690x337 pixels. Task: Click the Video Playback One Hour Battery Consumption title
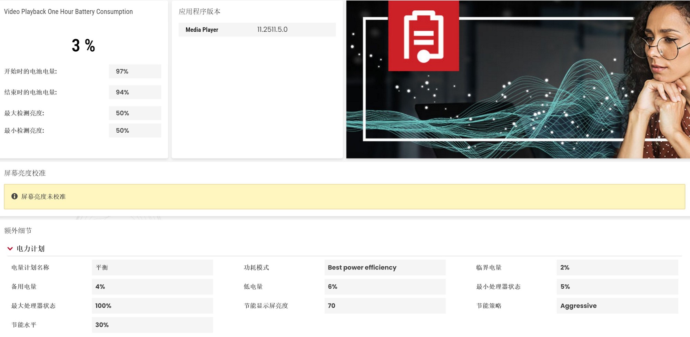click(x=68, y=11)
